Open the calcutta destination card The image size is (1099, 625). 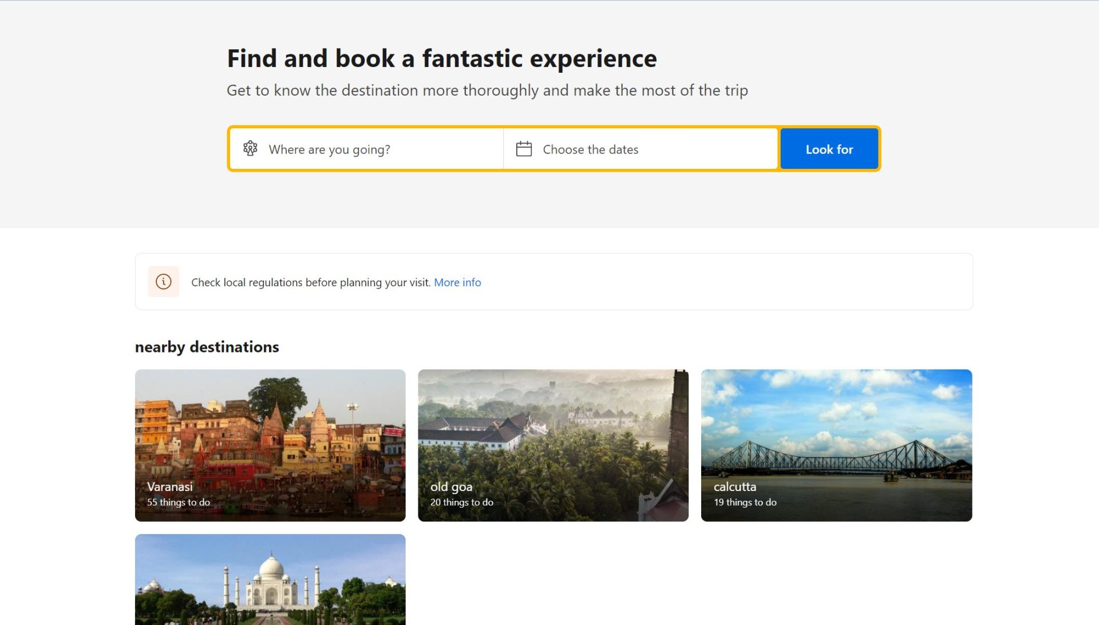(836, 435)
